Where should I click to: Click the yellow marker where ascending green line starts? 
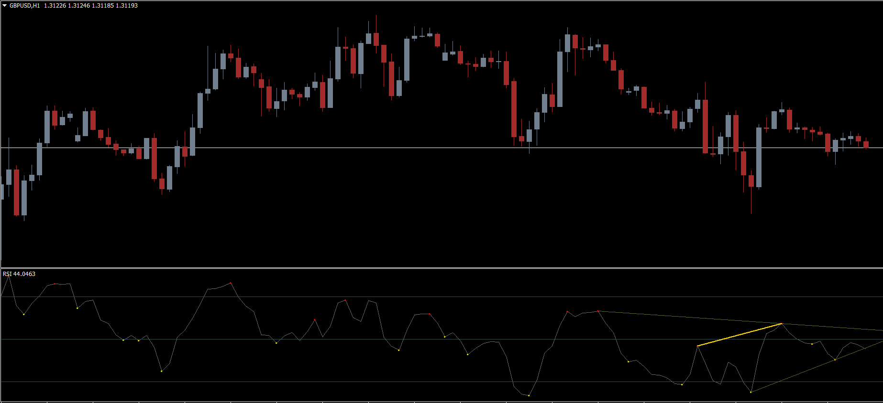pyautogui.click(x=751, y=392)
